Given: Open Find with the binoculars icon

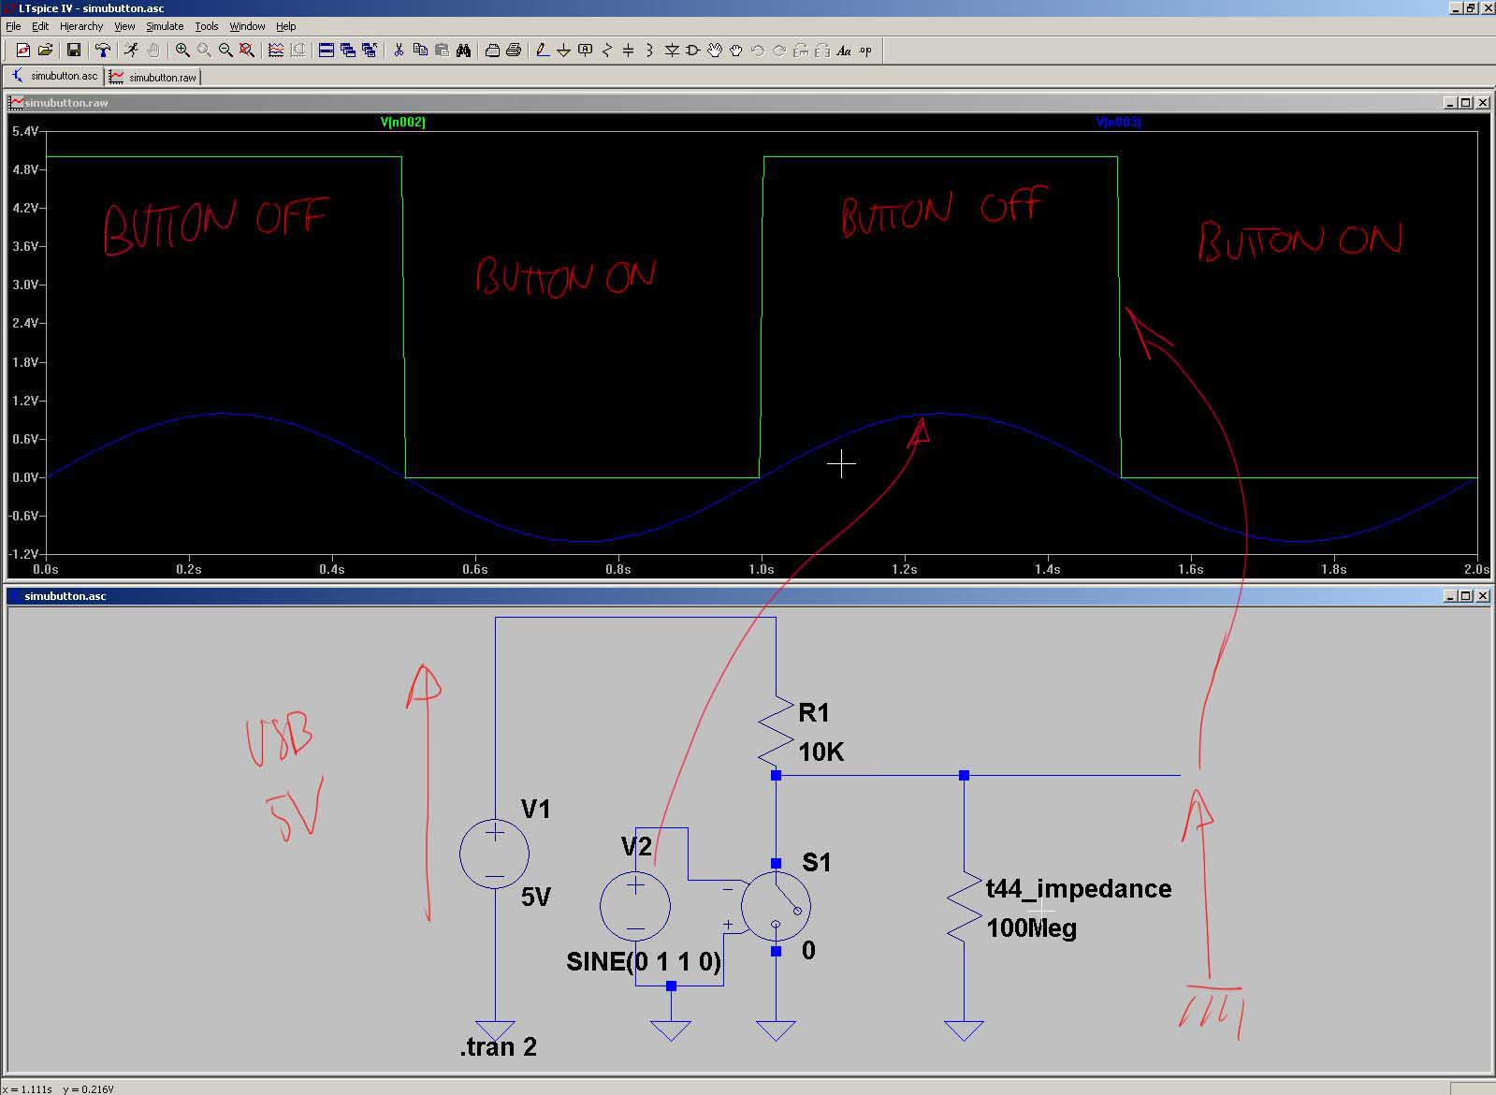Looking at the screenshot, I should [x=463, y=51].
